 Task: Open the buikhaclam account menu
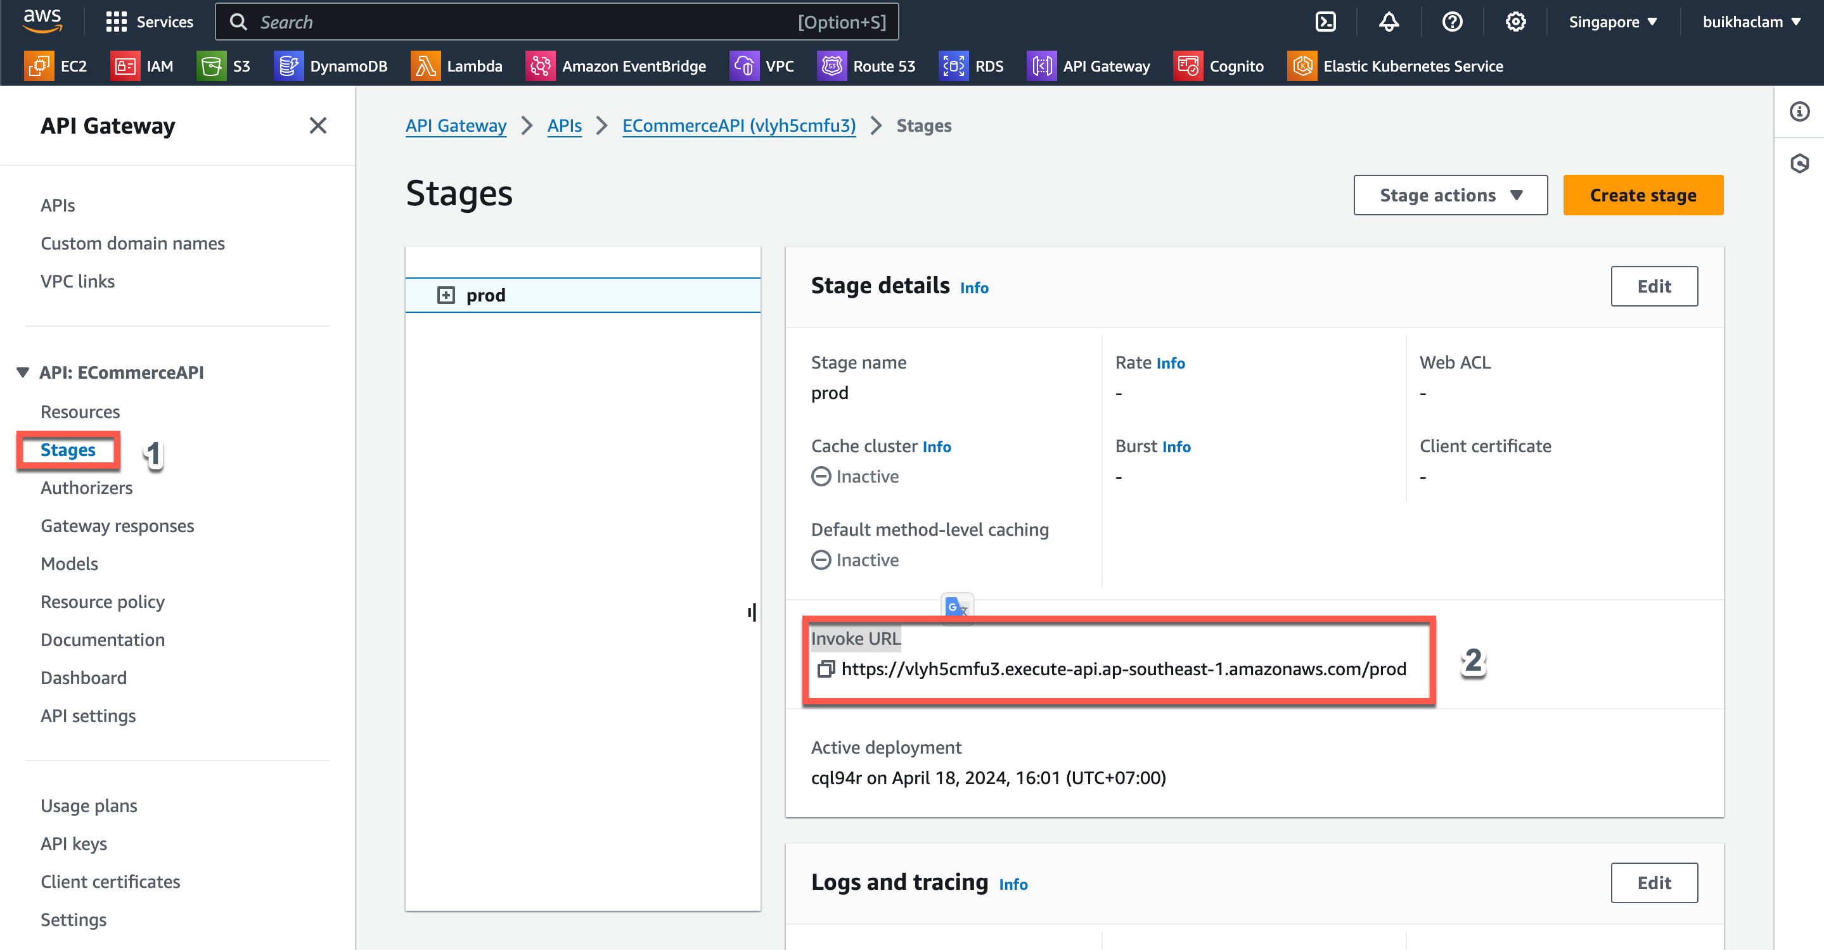[1751, 22]
